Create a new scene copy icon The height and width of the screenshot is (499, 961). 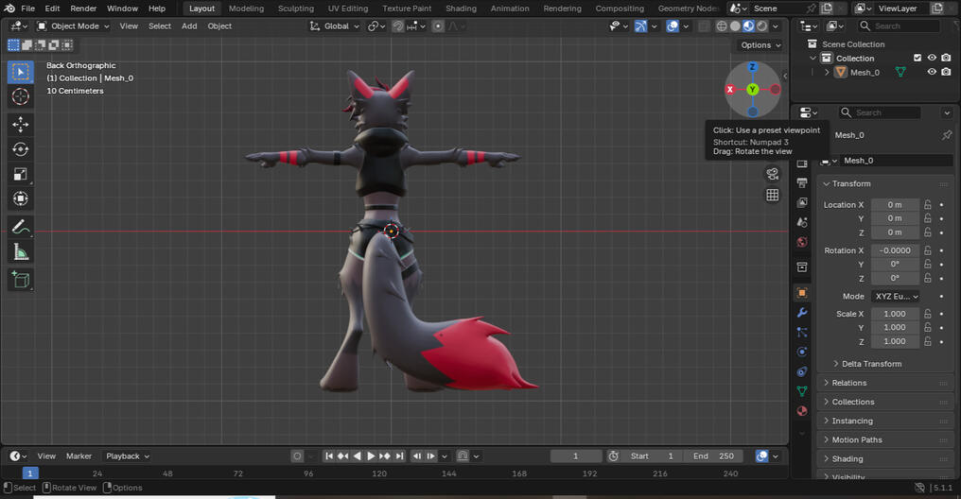[x=826, y=9]
